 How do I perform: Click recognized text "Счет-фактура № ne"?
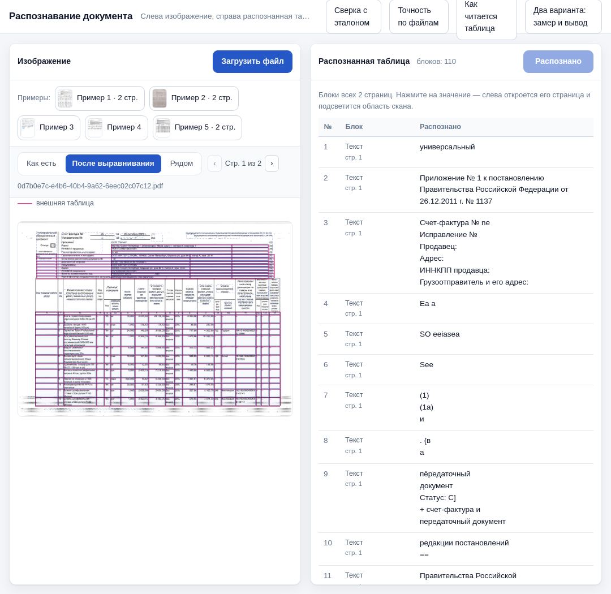(454, 223)
